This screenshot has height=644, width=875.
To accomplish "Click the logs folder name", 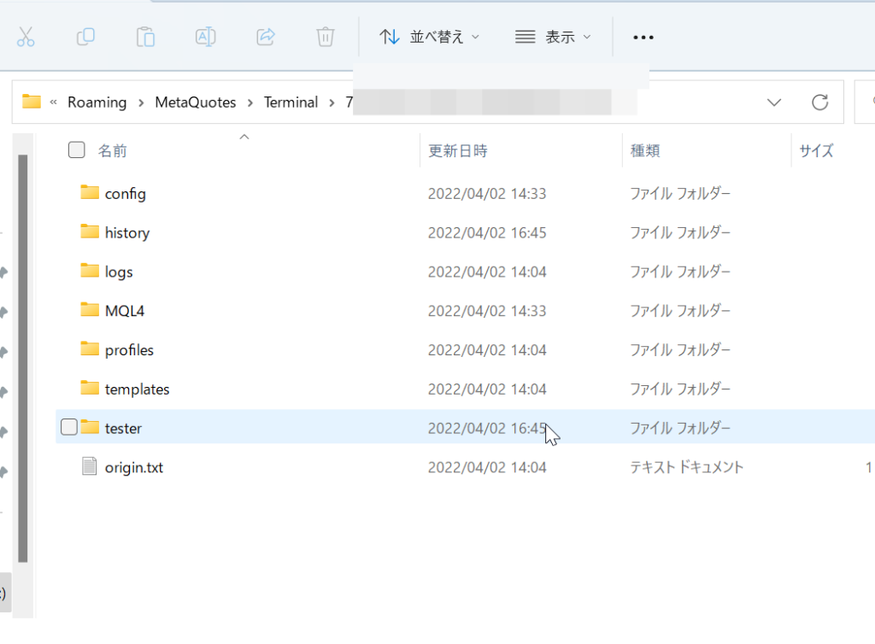I will click(119, 272).
